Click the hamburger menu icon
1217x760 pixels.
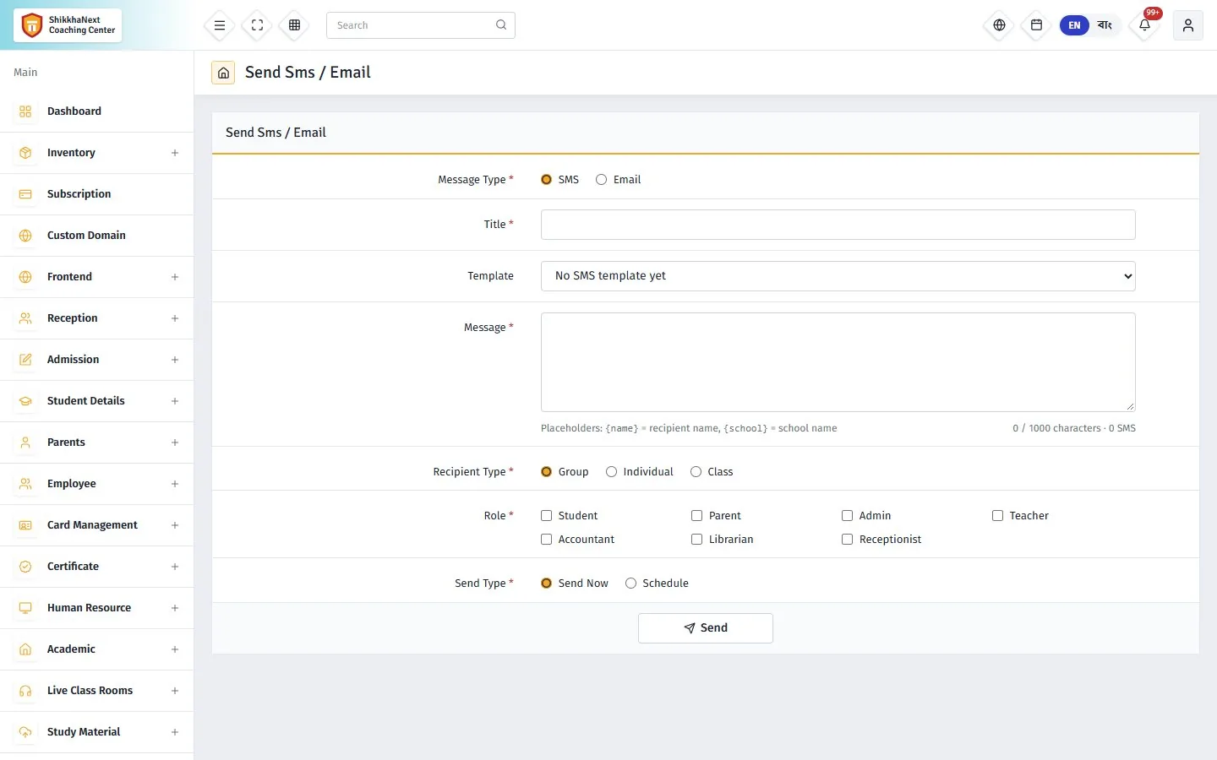[220, 25]
